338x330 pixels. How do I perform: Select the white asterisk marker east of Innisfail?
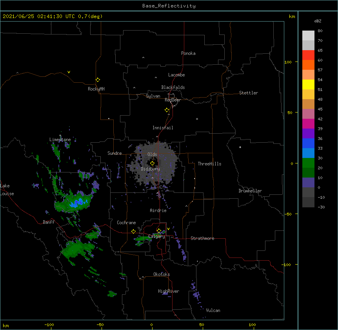(x=197, y=119)
